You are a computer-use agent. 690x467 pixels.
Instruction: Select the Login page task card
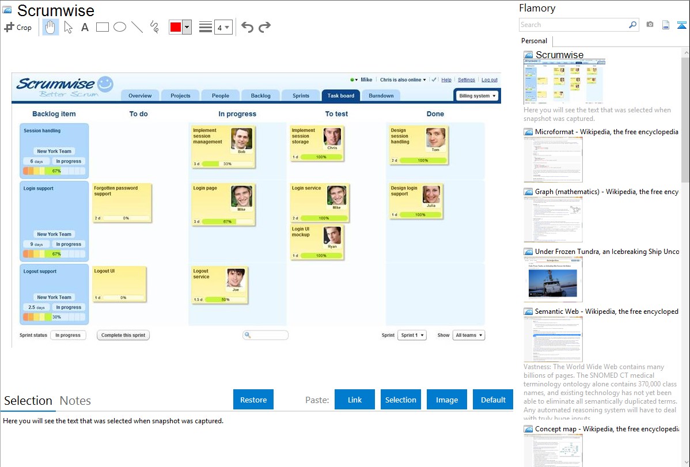(223, 204)
